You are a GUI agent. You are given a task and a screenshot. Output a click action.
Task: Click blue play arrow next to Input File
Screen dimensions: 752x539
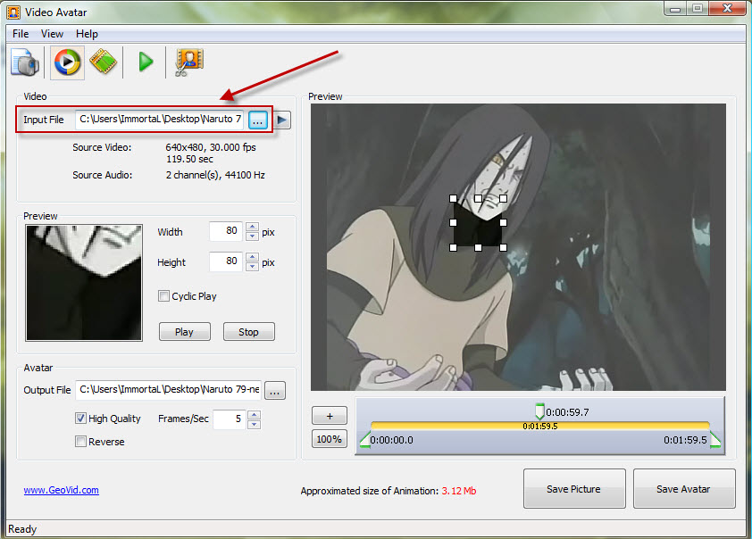pos(282,120)
